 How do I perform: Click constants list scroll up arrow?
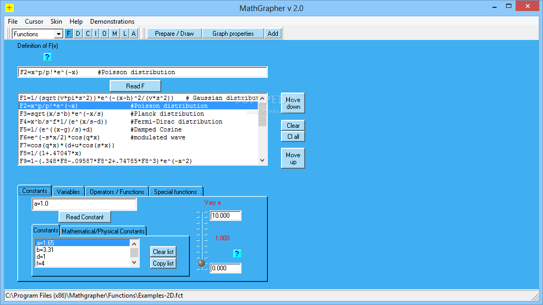coord(134,244)
